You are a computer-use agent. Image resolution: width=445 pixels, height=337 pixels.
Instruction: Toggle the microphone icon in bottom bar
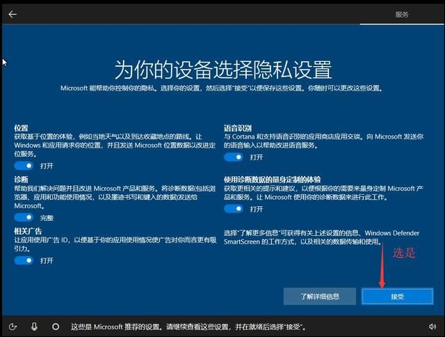click(x=34, y=327)
